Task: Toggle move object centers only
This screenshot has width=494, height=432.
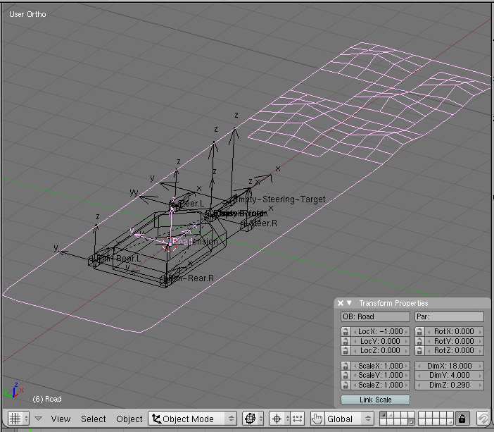Action: (297, 419)
